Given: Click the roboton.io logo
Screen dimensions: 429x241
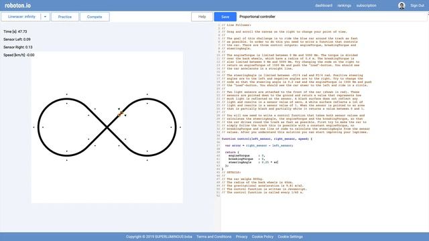Looking at the screenshot, I should pyautogui.click(x=18, y=5).
